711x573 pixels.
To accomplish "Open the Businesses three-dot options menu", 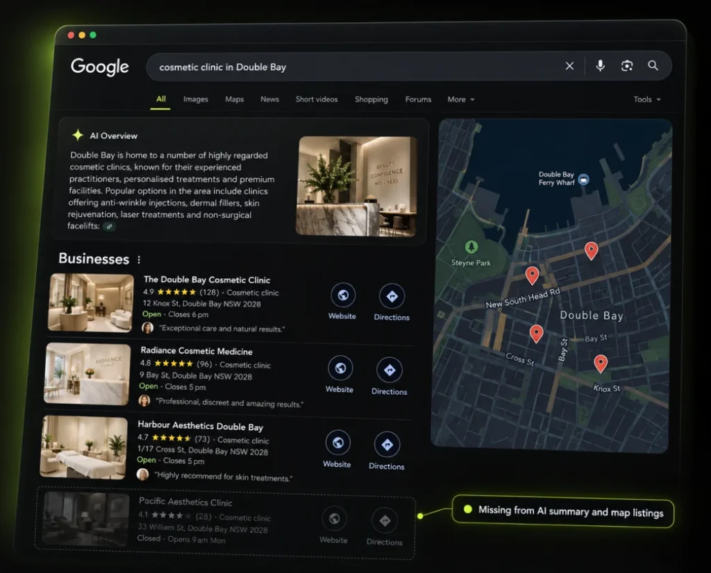I will point(139,259).
